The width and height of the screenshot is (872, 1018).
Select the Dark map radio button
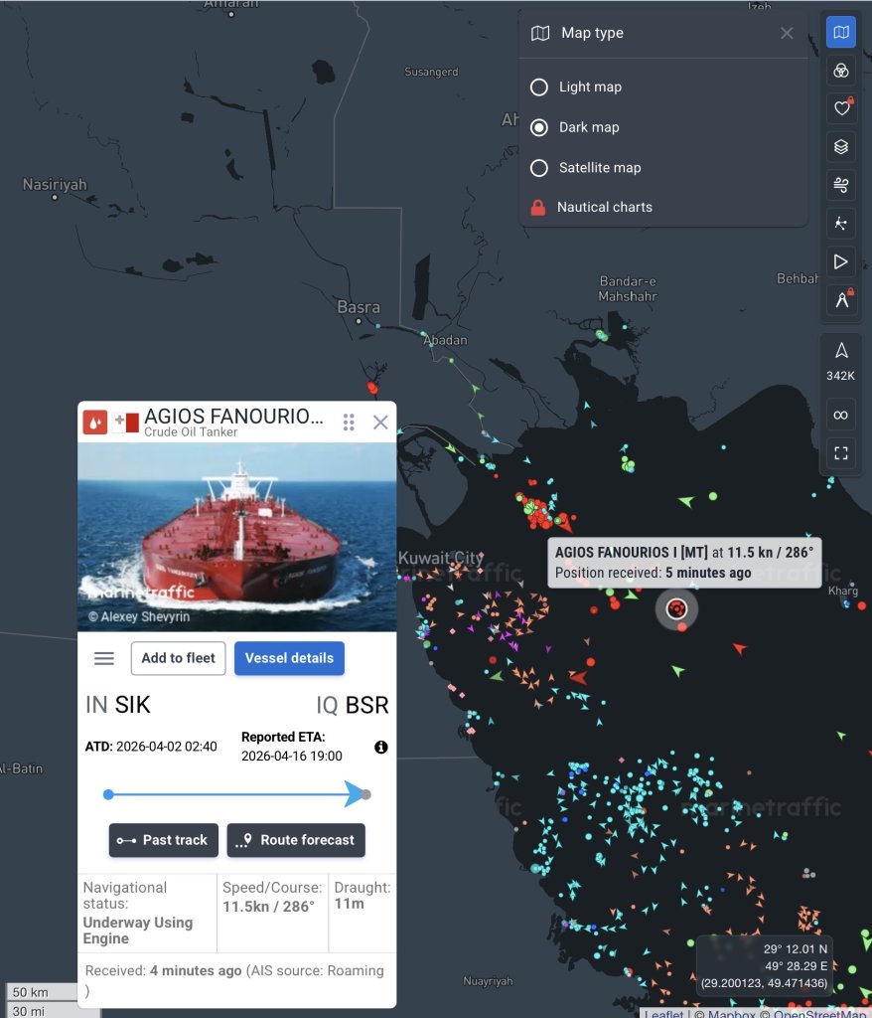tap(539, 127)
